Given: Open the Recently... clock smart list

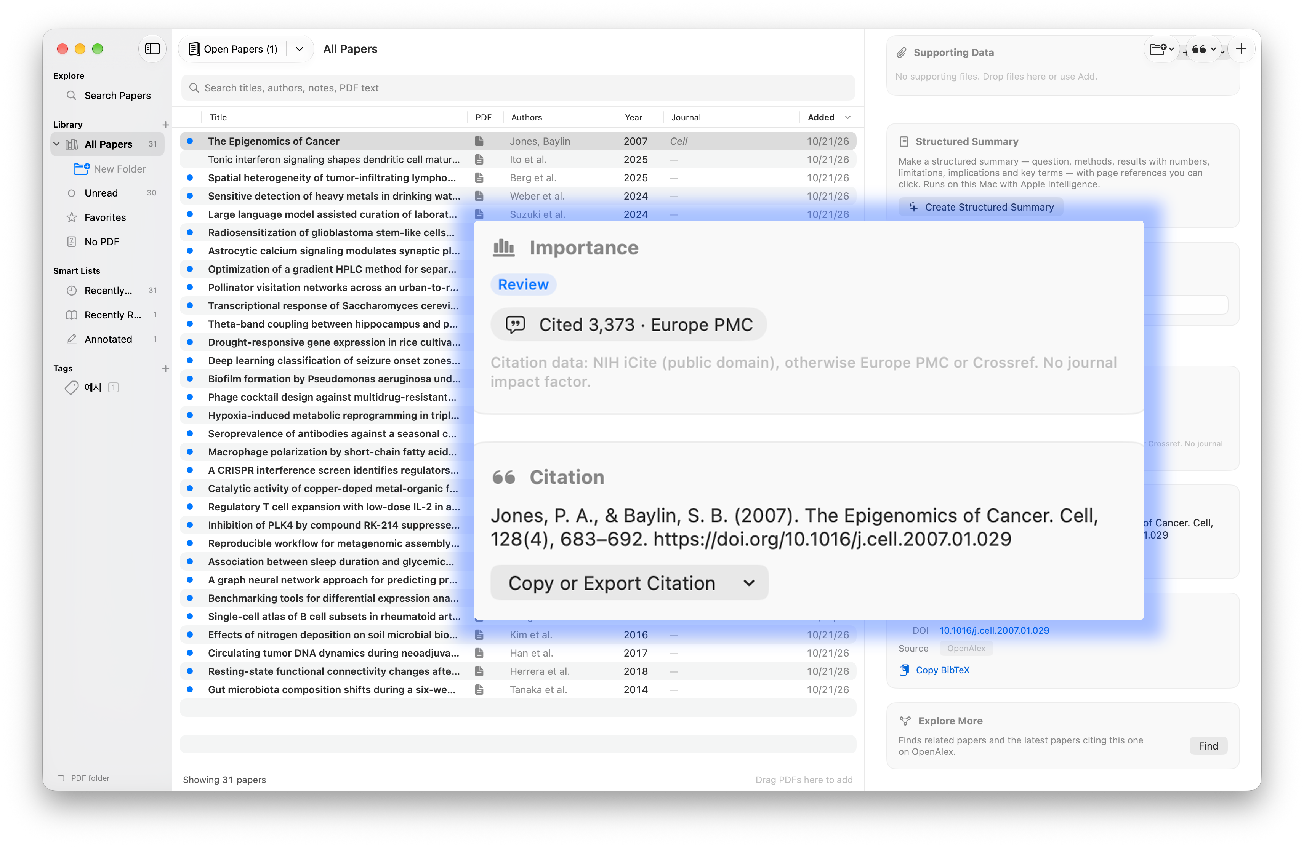Looking at the screenshot, I should pyautogui.click(x=108, y=290).
